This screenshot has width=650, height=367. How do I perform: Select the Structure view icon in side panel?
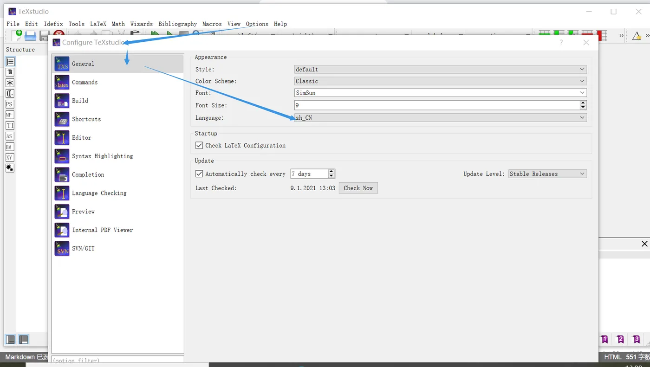10,62
